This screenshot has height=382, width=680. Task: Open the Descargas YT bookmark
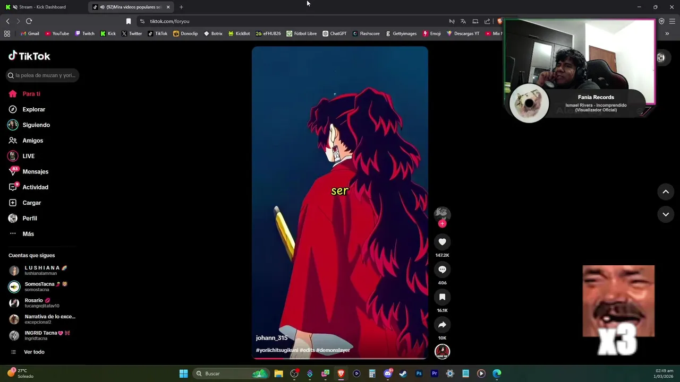click(463, 33)
